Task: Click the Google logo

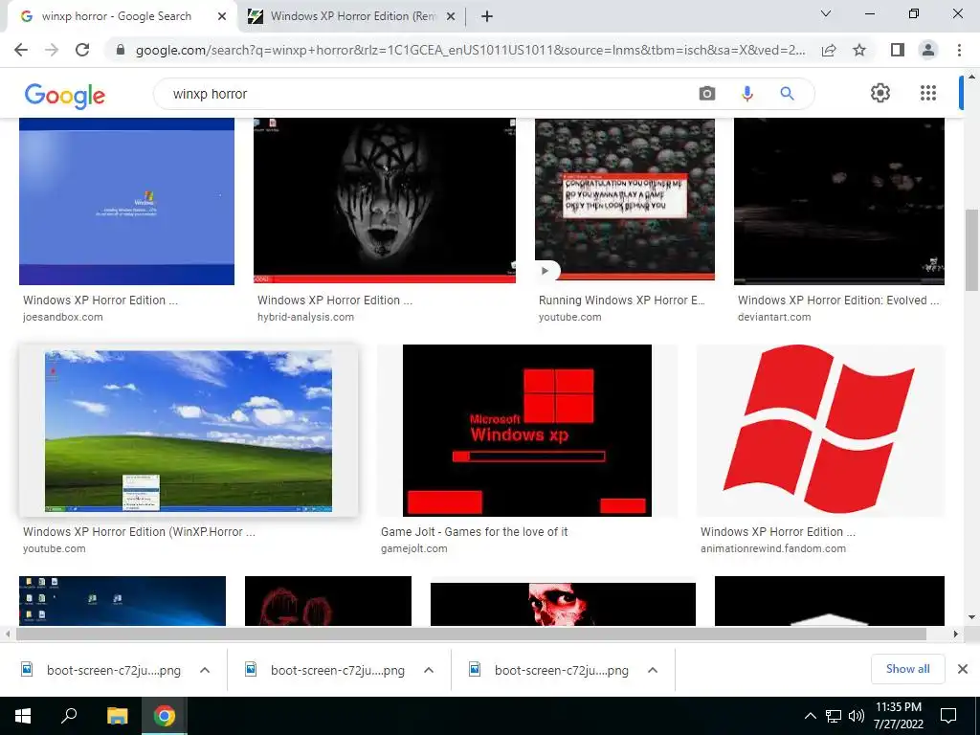Action: (65, 96)
